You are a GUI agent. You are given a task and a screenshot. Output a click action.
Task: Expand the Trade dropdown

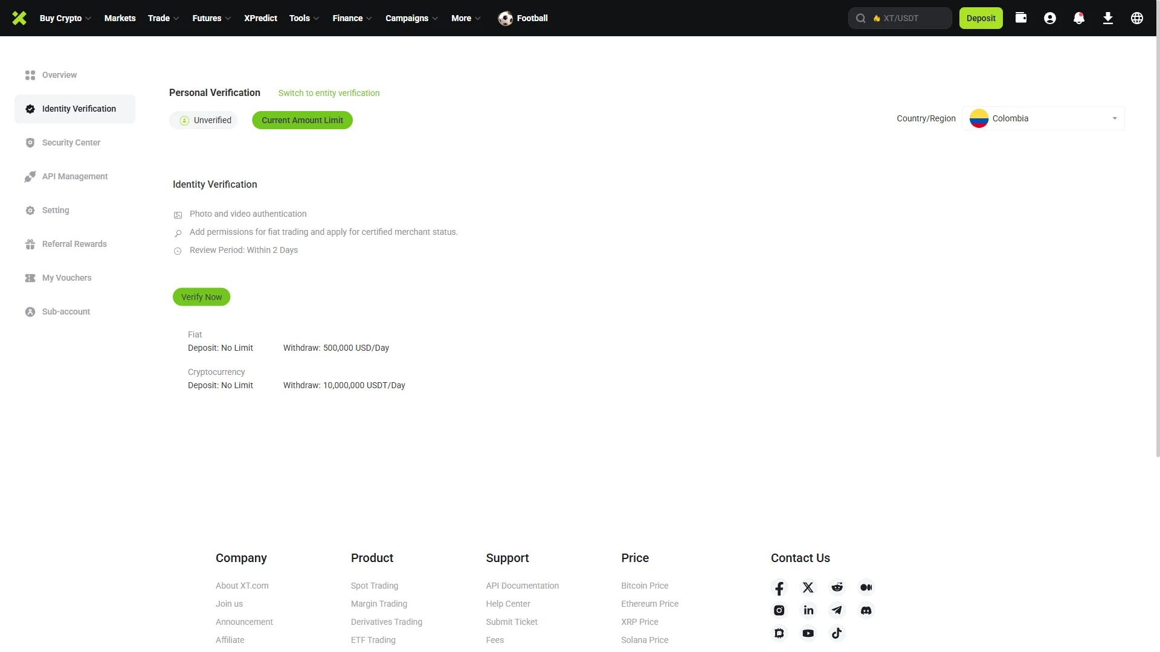pyautogui.click(x=163, y=18)
